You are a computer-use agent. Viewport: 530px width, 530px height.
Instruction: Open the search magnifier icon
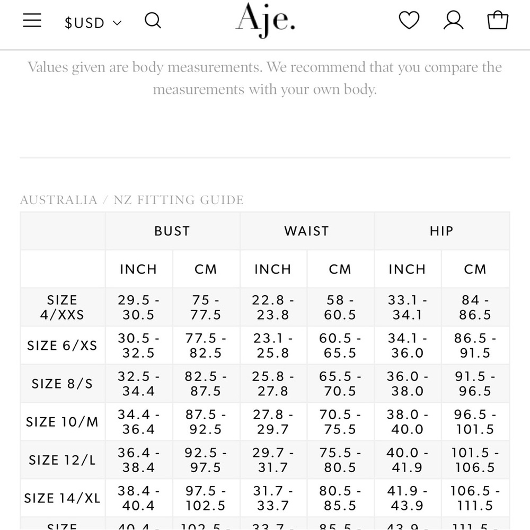[x=153, y=21]
